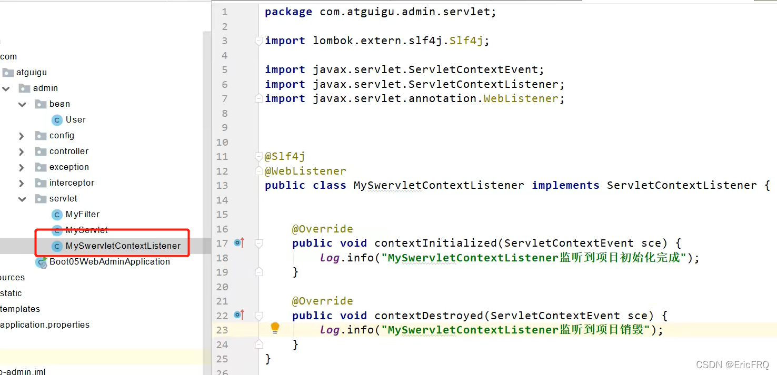Select MySwervletContextListener in the project tree
This screenshot has width=777, height=375.
point(123,246)
